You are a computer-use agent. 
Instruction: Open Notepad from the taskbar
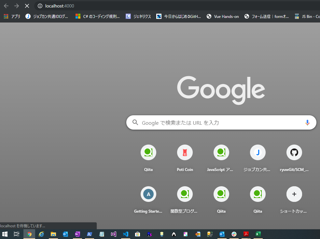point(102,234)
